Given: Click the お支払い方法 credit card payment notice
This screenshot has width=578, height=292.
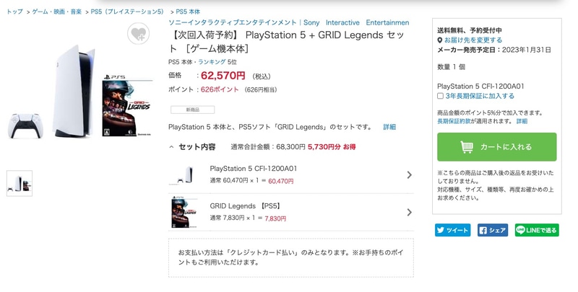Looking at the screenshot, I should coord(291,257).
